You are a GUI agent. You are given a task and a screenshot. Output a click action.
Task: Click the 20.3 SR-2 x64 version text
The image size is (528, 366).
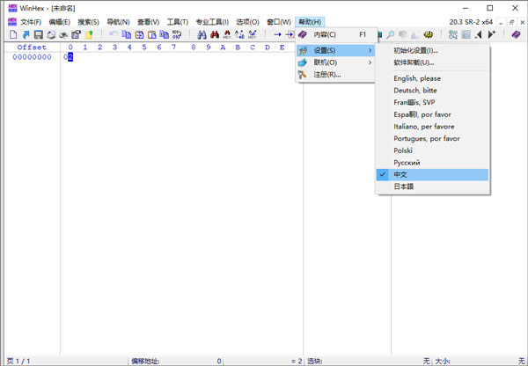(x=471, y=22)
